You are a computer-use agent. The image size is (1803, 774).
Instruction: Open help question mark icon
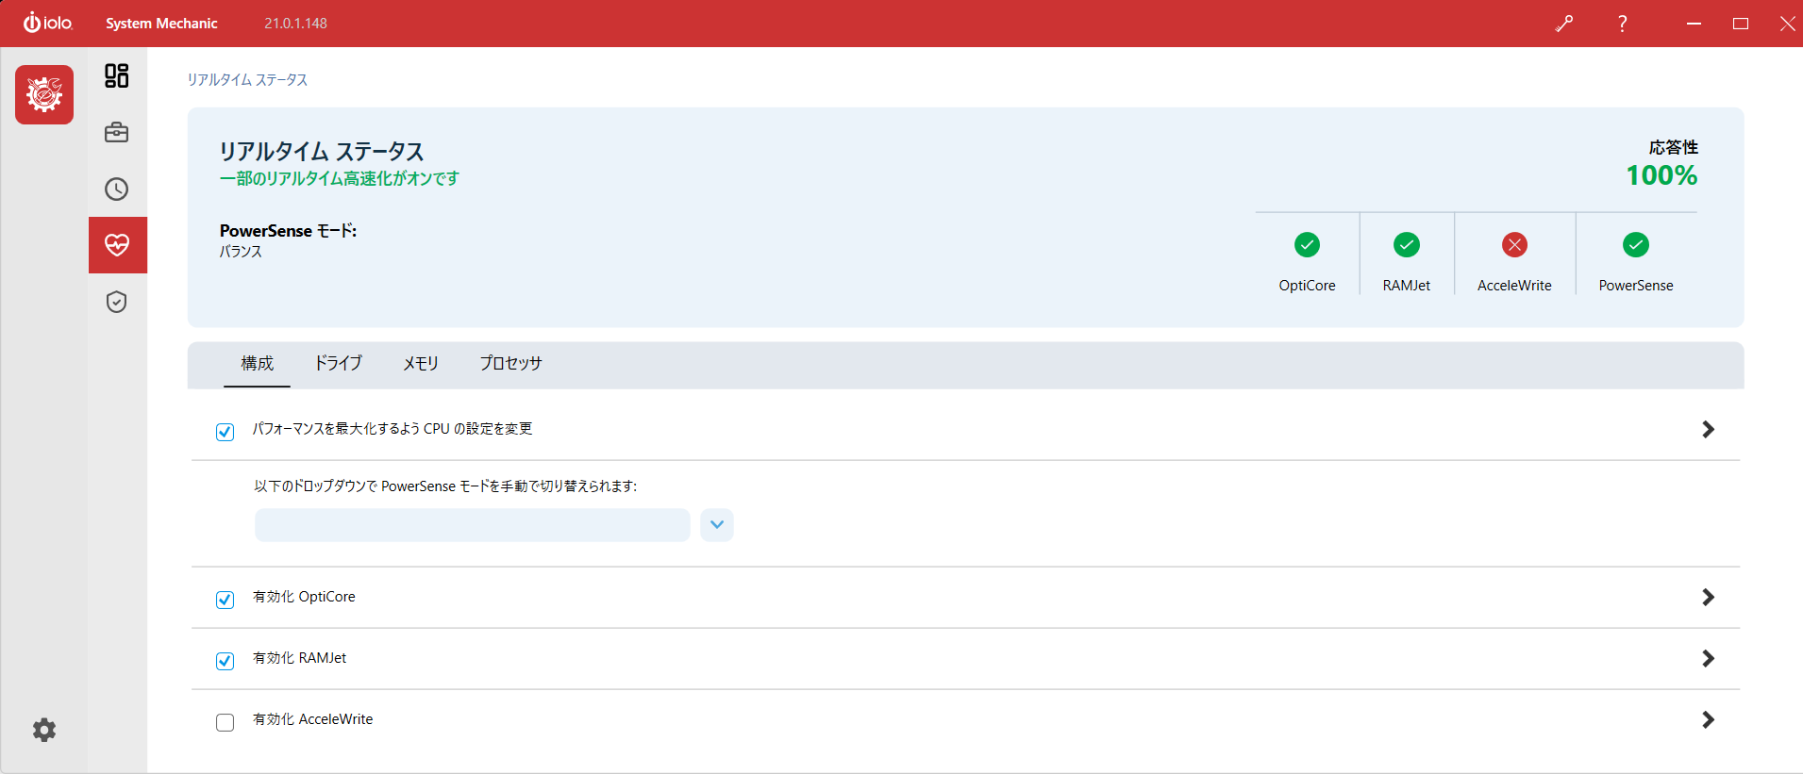(1622, 24)
